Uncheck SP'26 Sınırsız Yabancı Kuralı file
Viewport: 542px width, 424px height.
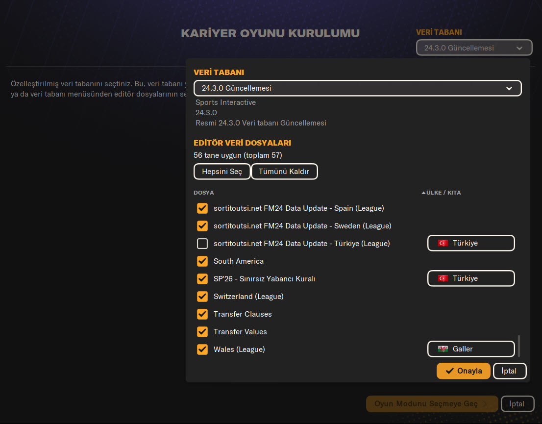202,279
